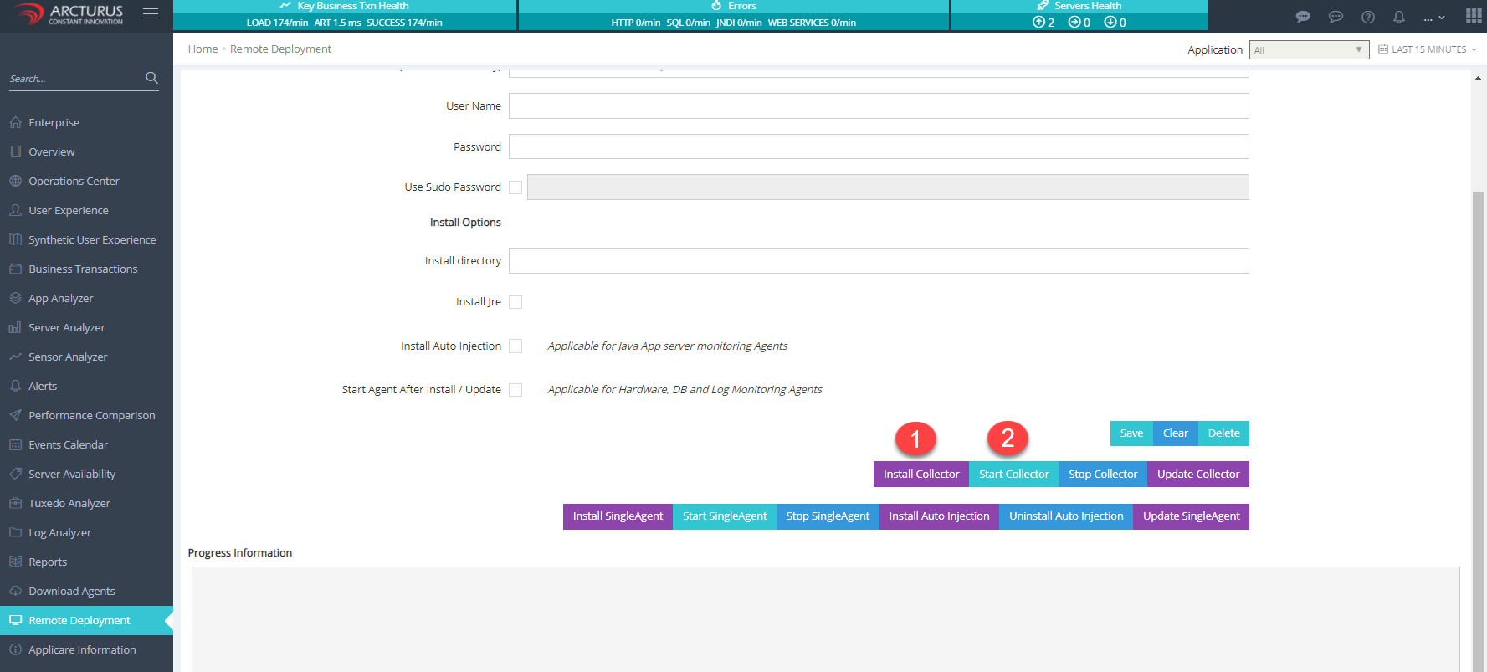Click the Enterprise home icon in sidebar
The image size is (1487, 672).
click(x=15, y=122)
